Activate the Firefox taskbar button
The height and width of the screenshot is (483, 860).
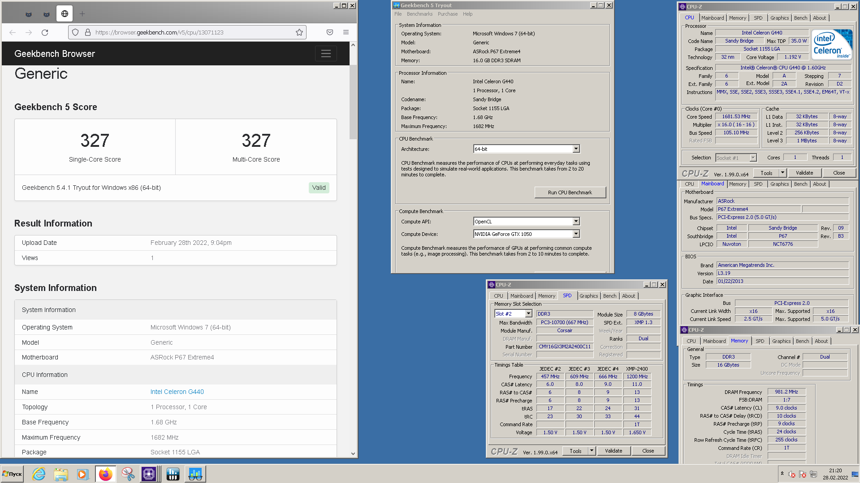tap(106, 474)
